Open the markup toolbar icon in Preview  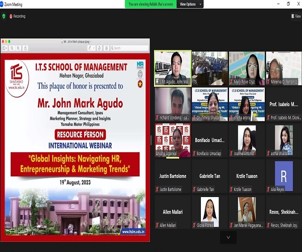[x=106, y=48]
